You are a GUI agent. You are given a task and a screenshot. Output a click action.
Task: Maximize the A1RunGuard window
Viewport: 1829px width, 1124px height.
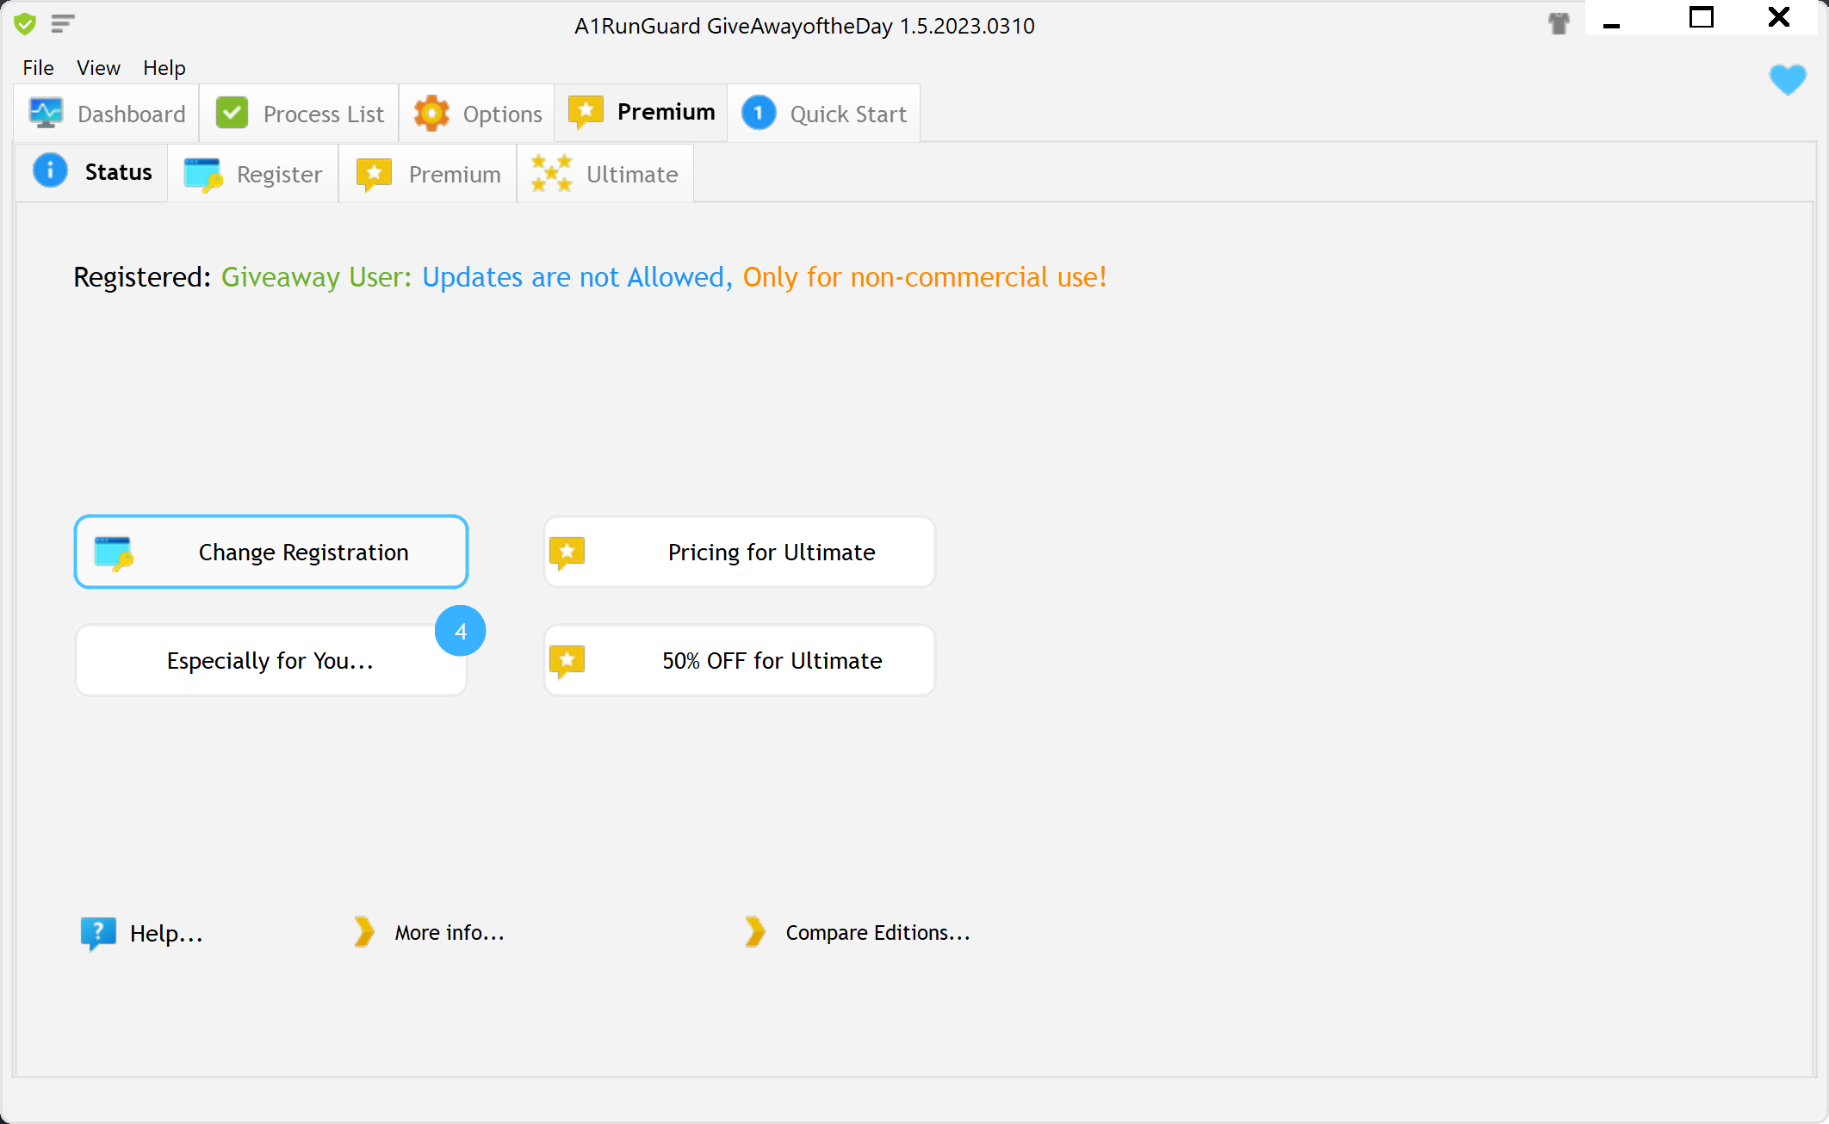pos(1702,18)
